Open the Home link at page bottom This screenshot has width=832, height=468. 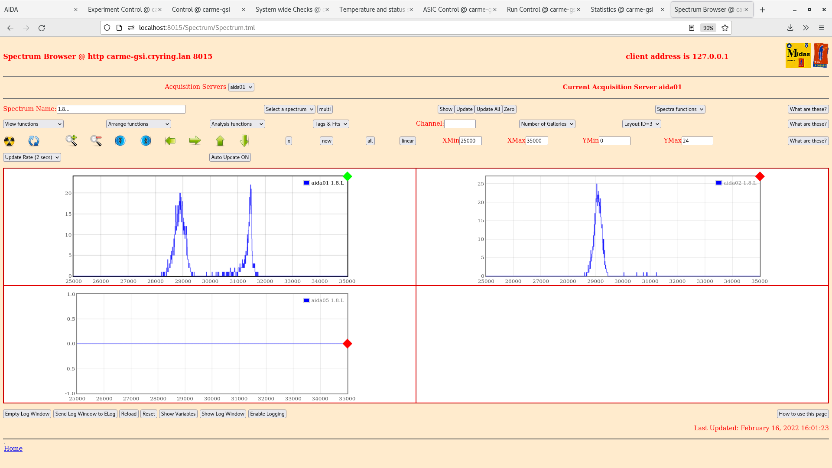(13, 448)
